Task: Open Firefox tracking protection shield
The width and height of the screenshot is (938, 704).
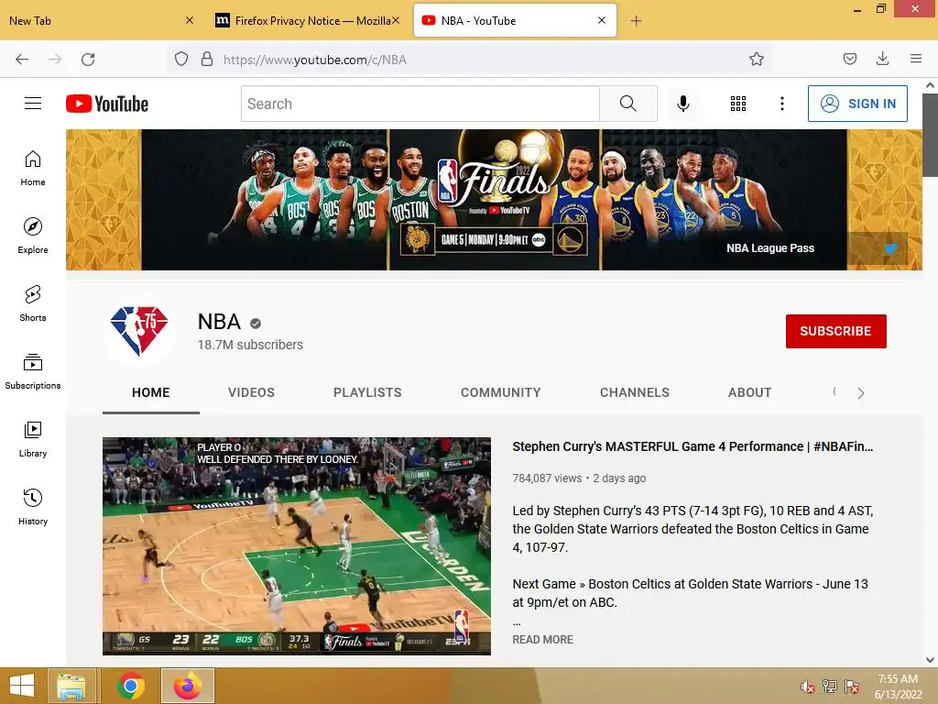Action: click(181, 60)
